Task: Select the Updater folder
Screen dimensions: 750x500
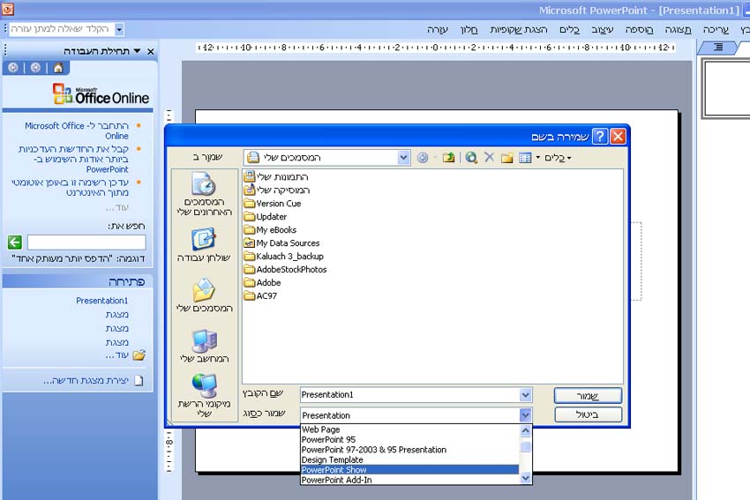Action: (x=266, y=217)
